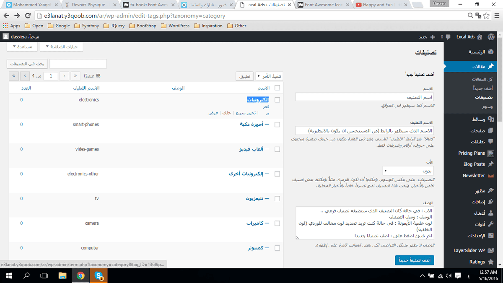
Task: Open the bulk actions dropdown
Action: [x=269, y=76]
